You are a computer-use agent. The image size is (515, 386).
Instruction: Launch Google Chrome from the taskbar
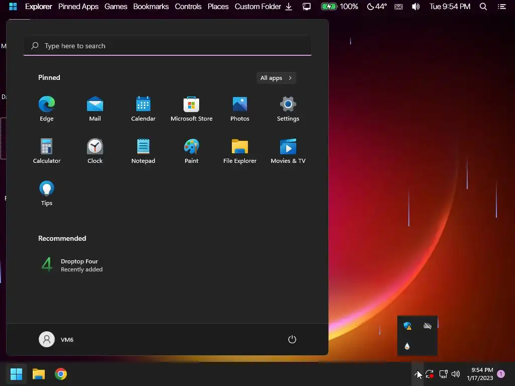click(61, 374)
